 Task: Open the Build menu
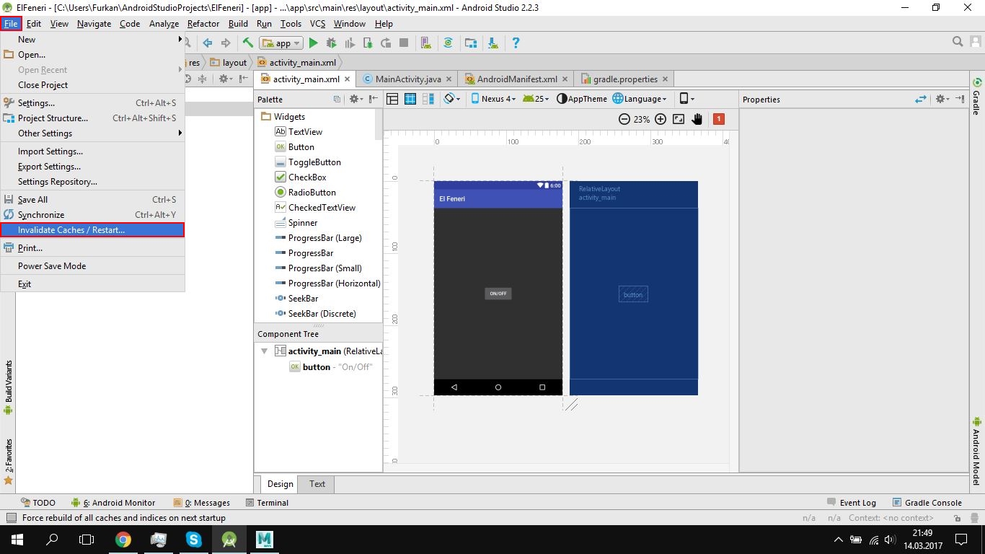(238, 23)
